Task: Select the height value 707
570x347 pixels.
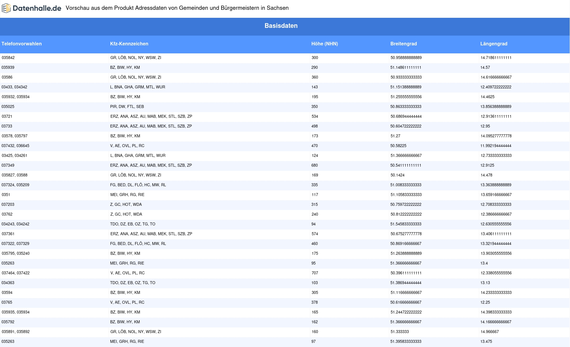Action: (x=315, y=273)
